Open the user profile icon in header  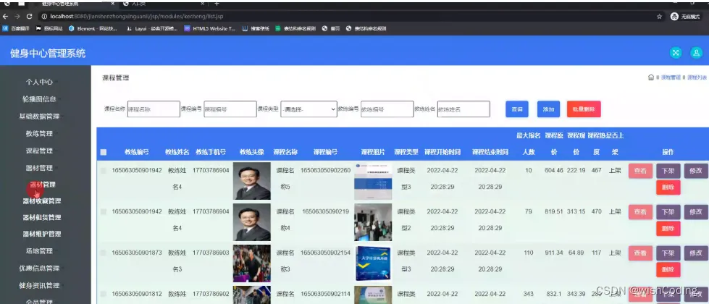(696, 53)
